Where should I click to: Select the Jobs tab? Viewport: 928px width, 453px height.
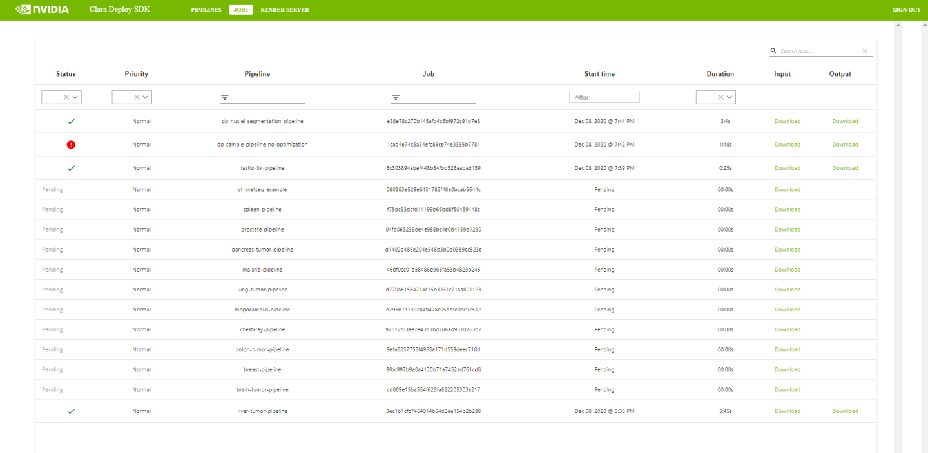[x=241, y=10]
